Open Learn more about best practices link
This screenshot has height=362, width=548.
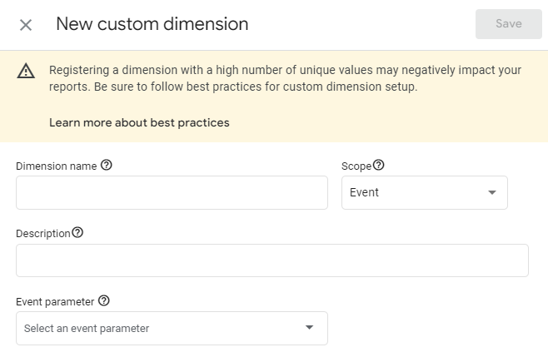tap(139, 122)
